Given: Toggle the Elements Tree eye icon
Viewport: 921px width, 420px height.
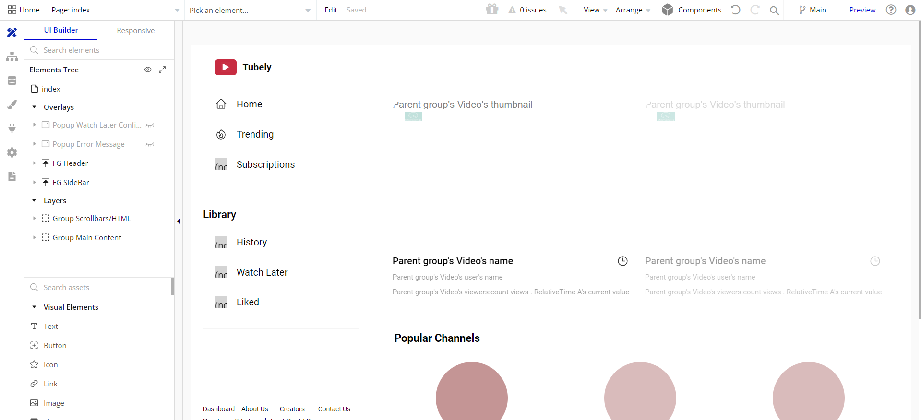Looking at the screenshot, I should (148, 70).
